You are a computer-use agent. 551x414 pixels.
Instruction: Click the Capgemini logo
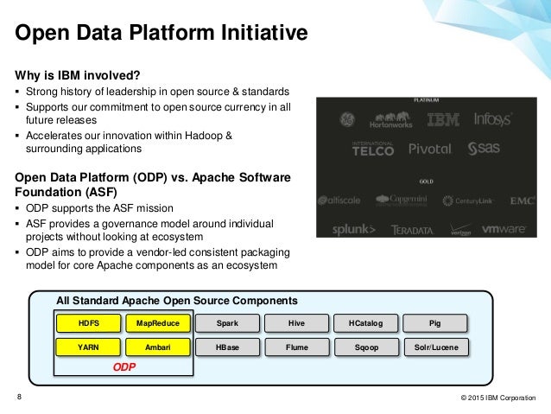coord(402,201)
